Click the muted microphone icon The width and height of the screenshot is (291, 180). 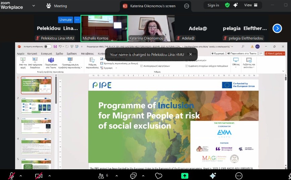pos(11,176)
